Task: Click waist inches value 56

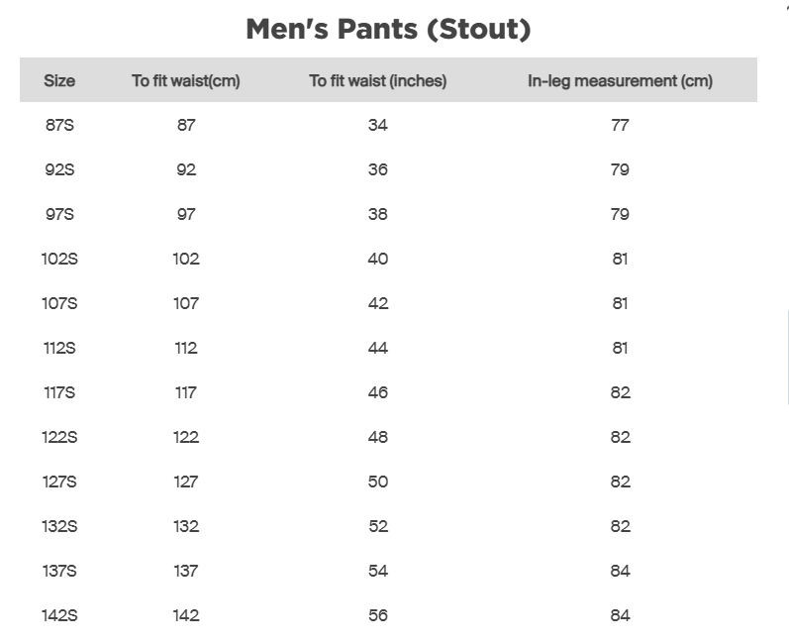Action: pos(378,616)
